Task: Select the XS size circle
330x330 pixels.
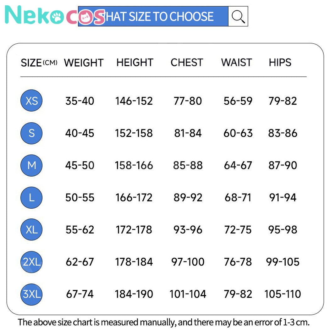Action: (x=31, y=101)
